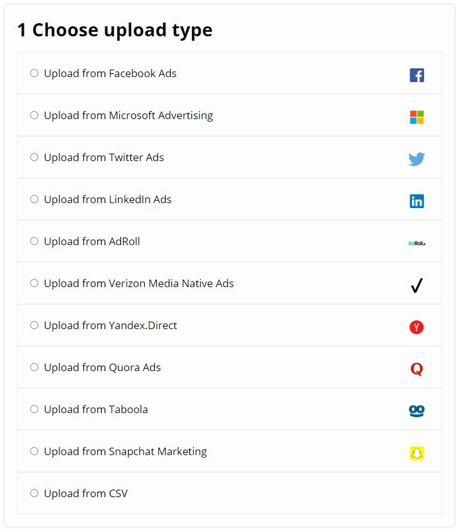
Task: Click the Microsoft four-color logo icon
Action: [416, 117]
